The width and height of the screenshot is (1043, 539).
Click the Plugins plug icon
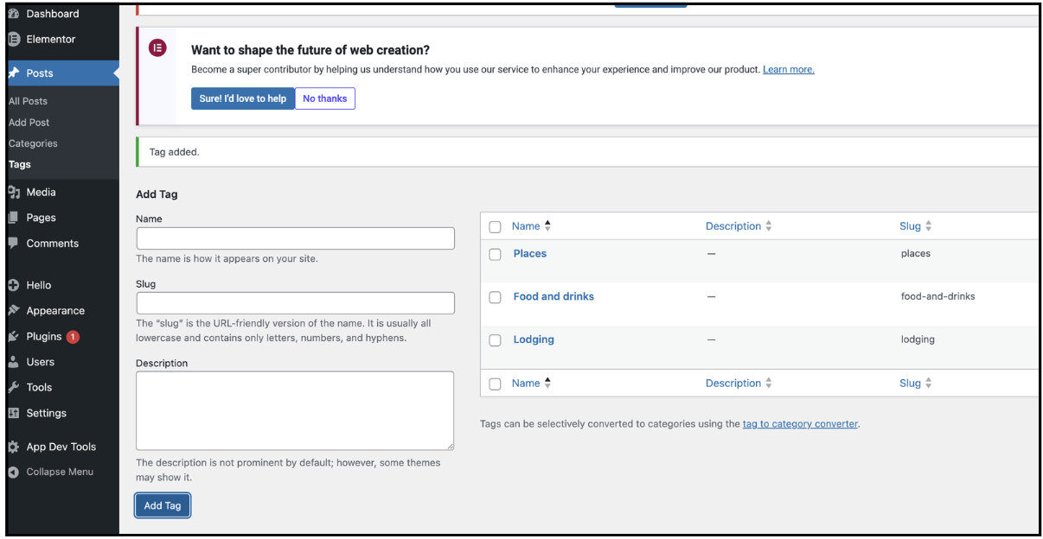click(14, 336)
